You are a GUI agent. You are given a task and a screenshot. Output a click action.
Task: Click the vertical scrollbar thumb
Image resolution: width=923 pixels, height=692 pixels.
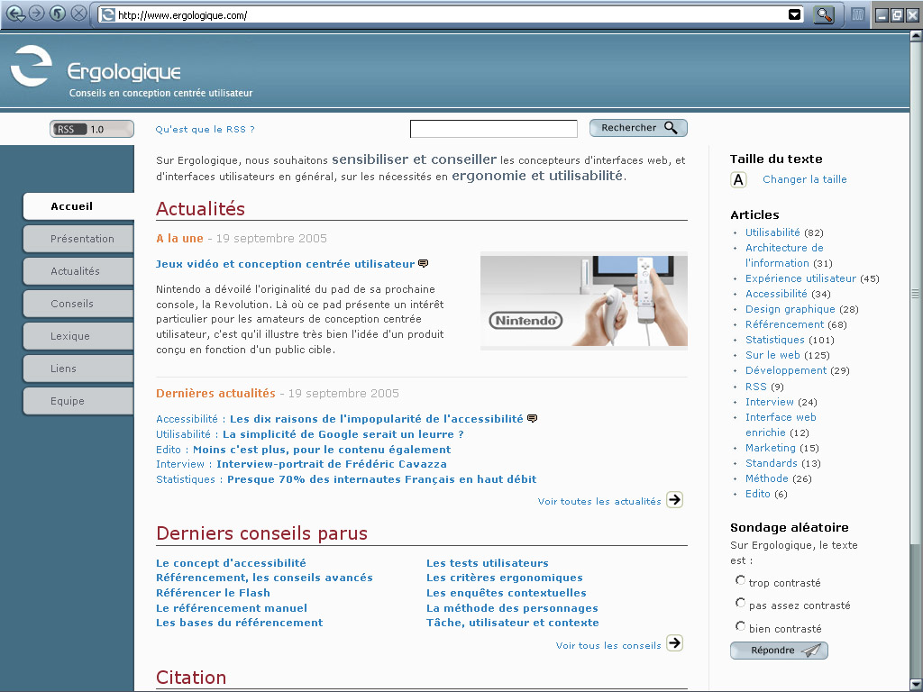point(916,293)
